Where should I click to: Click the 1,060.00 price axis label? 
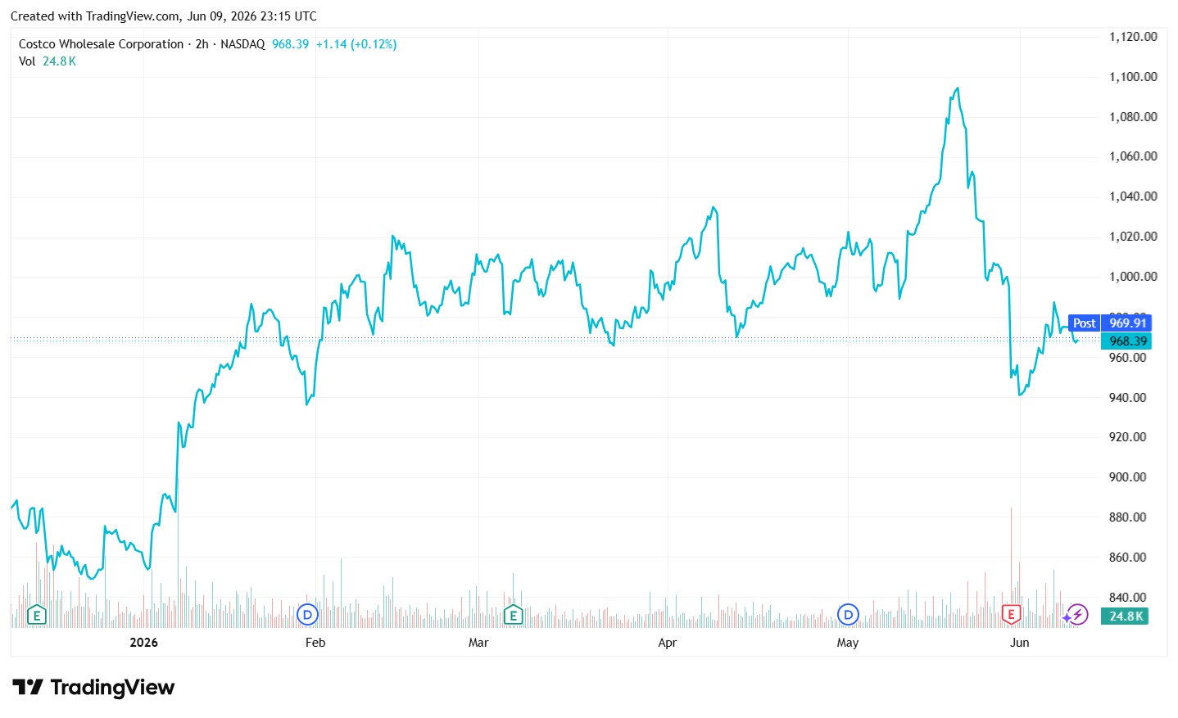pyautogui.click(x=1133, y=156)
